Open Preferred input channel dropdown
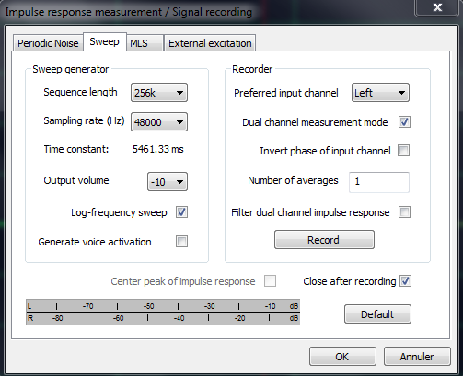This screenshot has width=463, height=376. [380, 92]
